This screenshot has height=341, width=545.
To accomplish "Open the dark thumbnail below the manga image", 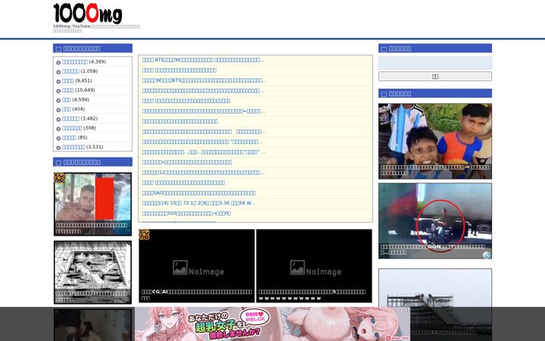I will tap(92, 325).
